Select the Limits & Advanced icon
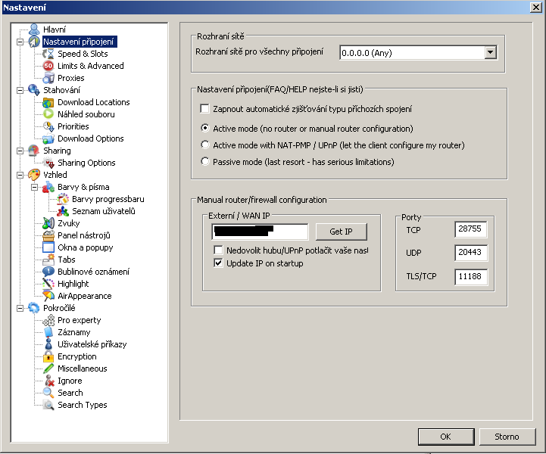 49,66
